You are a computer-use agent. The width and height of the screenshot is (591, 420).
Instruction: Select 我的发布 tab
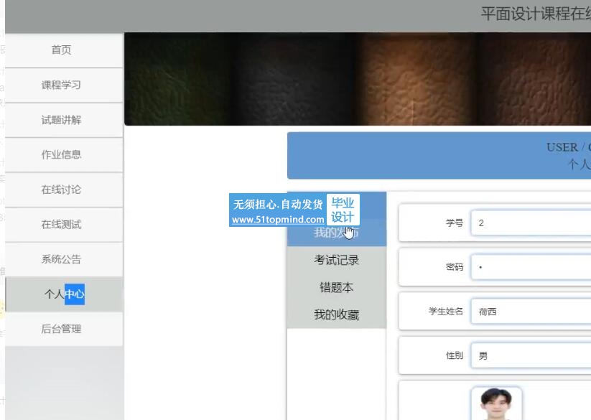(x=337, y=233)
